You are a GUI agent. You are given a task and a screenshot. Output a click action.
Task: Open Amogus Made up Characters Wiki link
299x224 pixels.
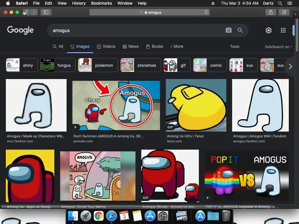click(x=36, y=136)
